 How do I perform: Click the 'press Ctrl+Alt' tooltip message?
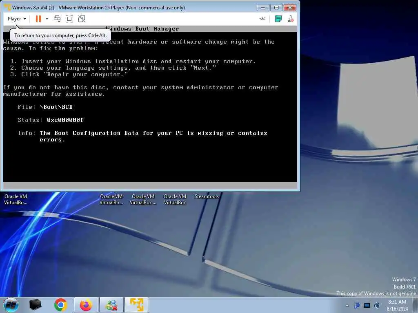click(60, 35)
